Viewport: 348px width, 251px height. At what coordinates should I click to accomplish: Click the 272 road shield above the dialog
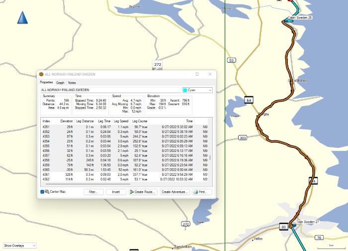pyautogui.click(x=158, y=64)
